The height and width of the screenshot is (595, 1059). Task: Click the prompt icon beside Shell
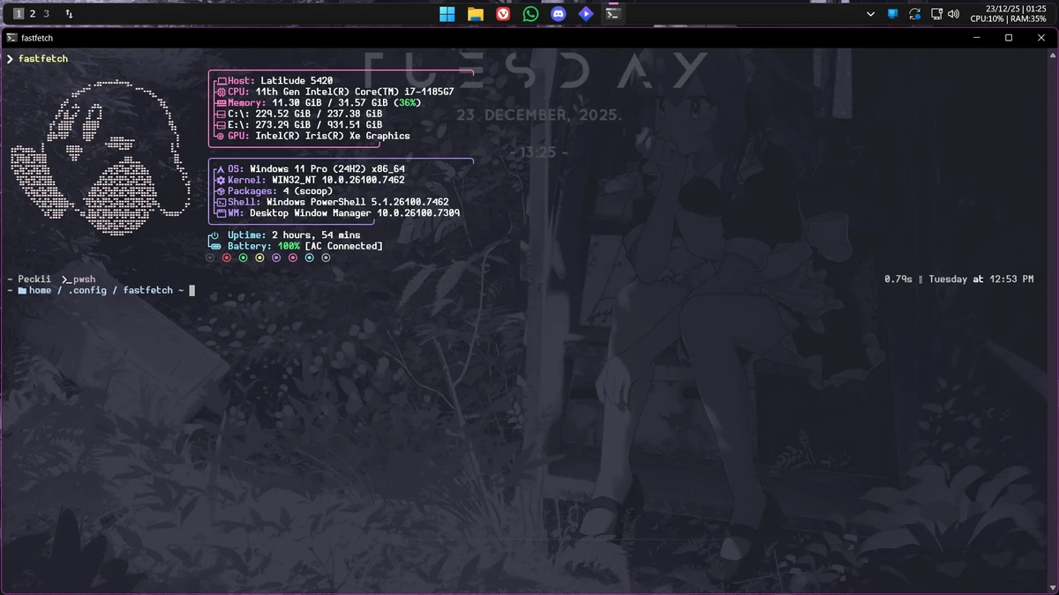pos(221,202)
